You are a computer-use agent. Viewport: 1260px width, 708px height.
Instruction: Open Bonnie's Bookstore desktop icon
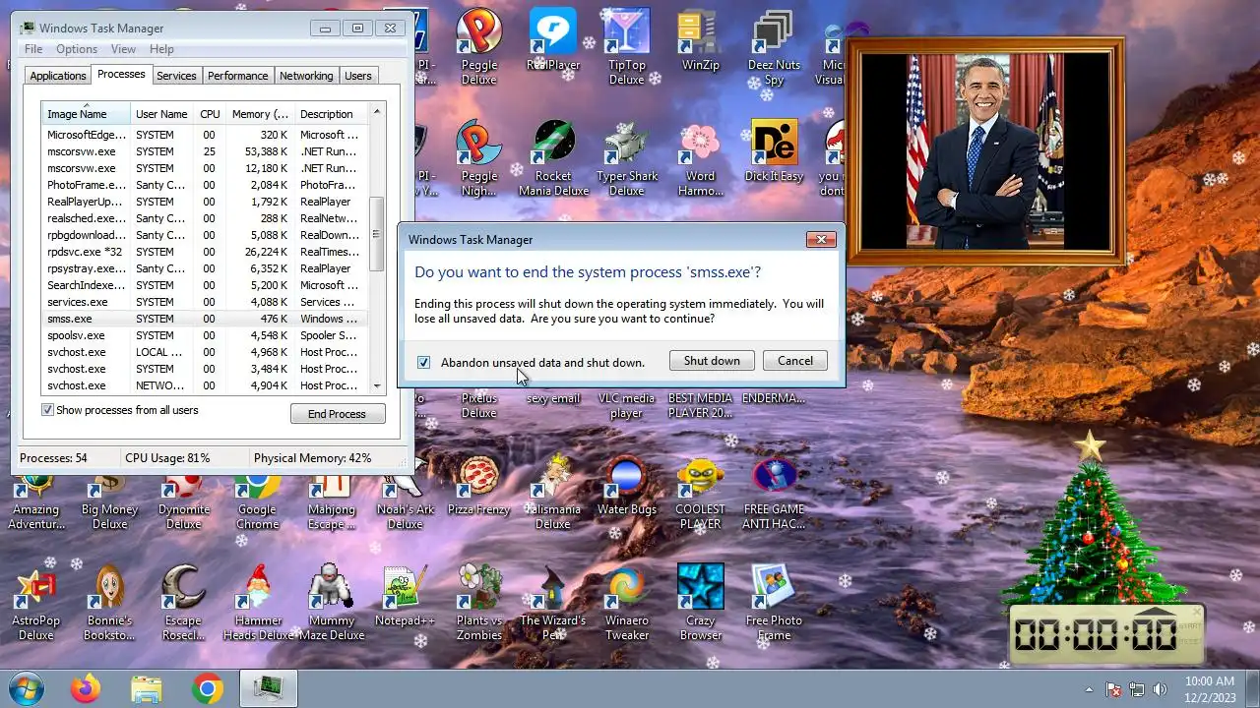tap(109, 602)
